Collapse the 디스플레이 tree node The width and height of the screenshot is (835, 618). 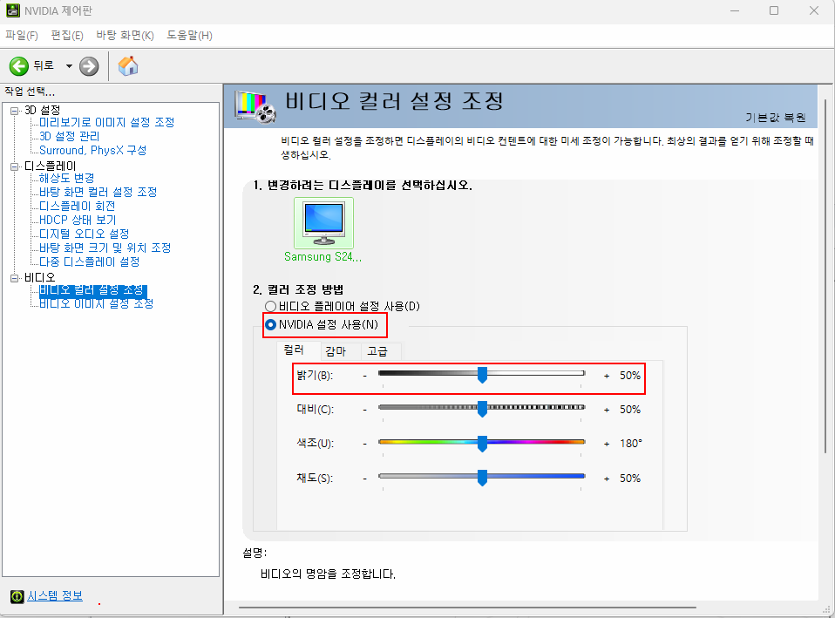(x=14, y=166)
